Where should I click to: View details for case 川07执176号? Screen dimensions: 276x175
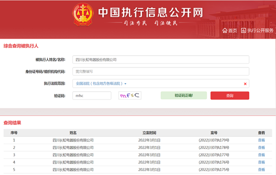[261, 162]
